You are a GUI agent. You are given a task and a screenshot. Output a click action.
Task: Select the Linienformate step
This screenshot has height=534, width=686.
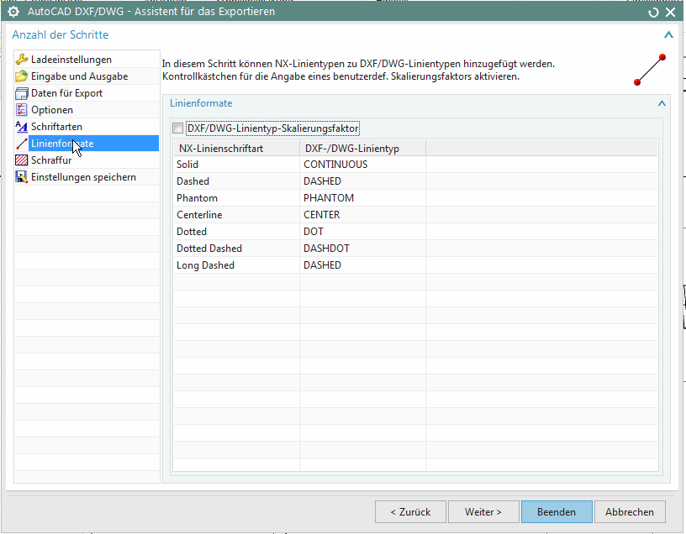pyautogui.click(x=93, y=144)
